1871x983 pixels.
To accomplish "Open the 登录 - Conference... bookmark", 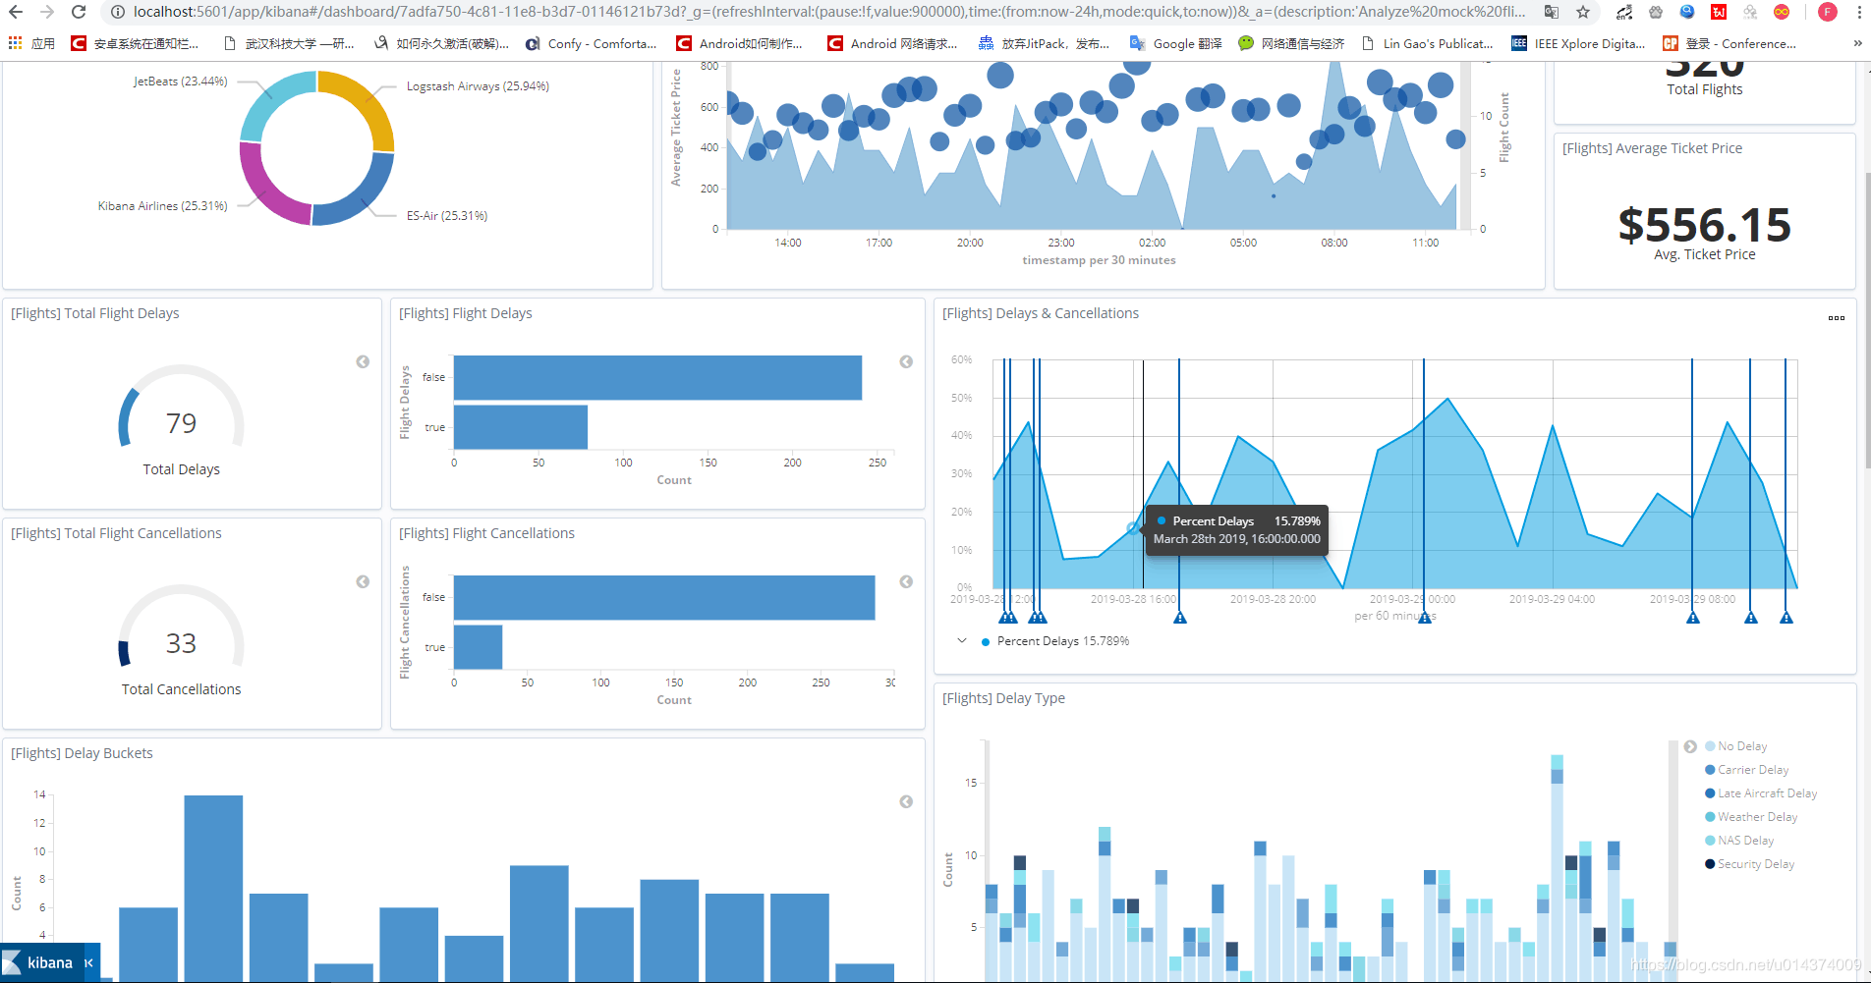I will coord(1729,43).
